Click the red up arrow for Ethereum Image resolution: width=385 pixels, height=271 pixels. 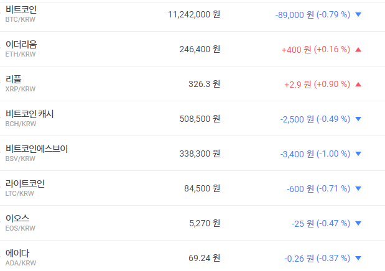point(358,49)
